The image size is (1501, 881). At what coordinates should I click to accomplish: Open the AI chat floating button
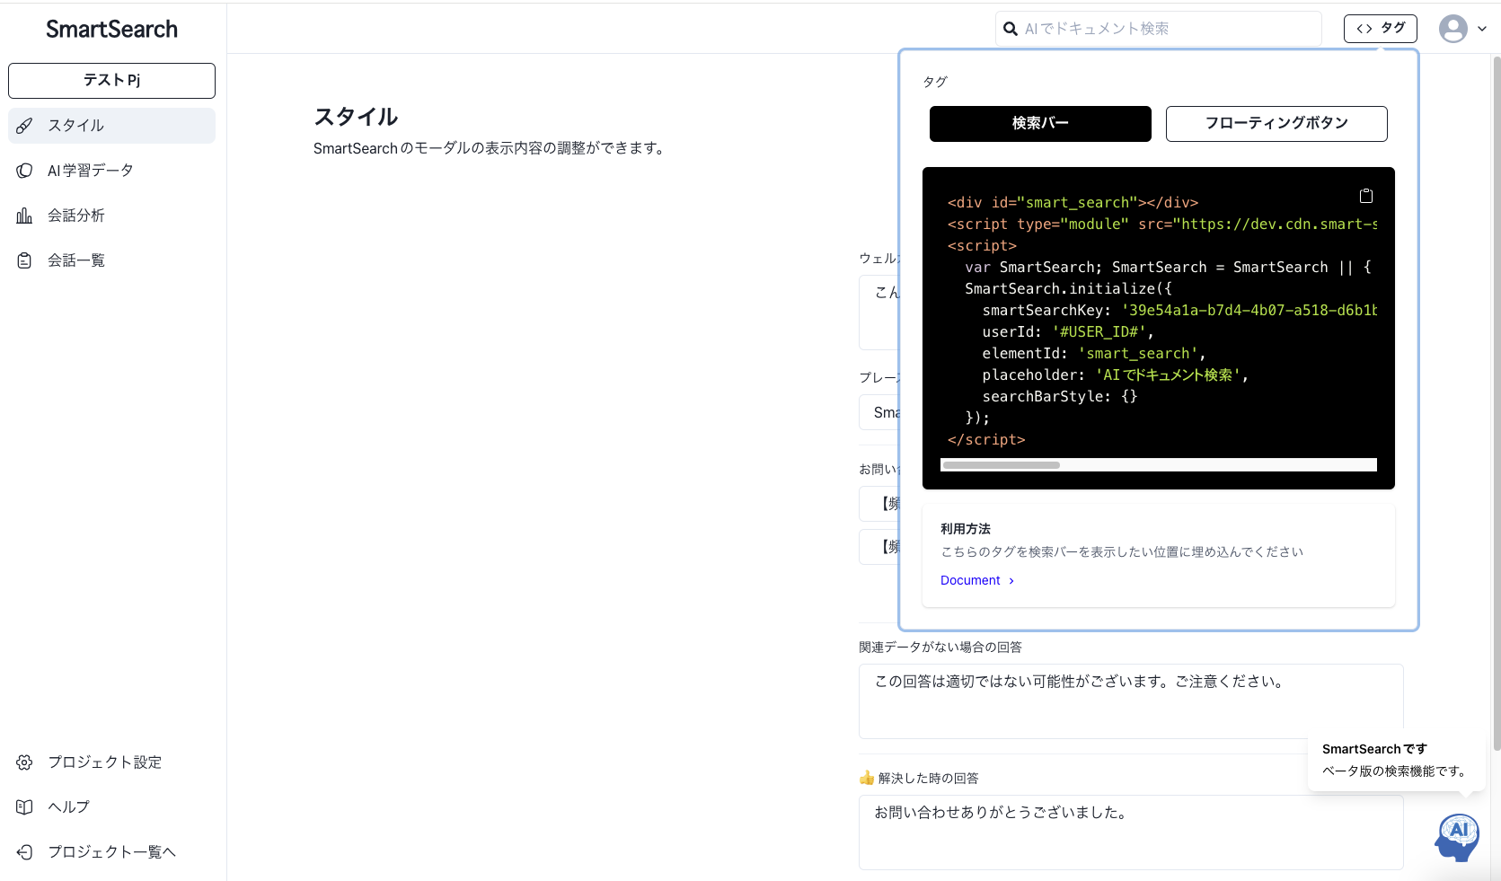(x=1458, y=837)
